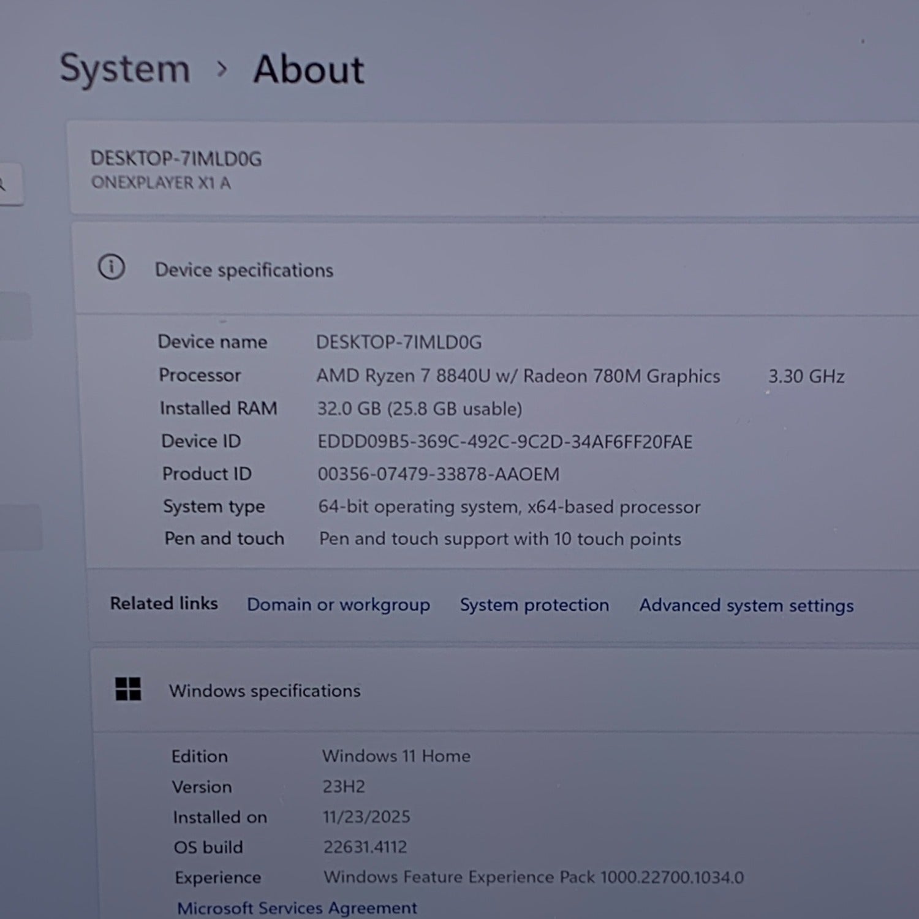Open the Domain or workgroup link
The height and width of the screenshot is (919, 919).
(x=338, y=605)
